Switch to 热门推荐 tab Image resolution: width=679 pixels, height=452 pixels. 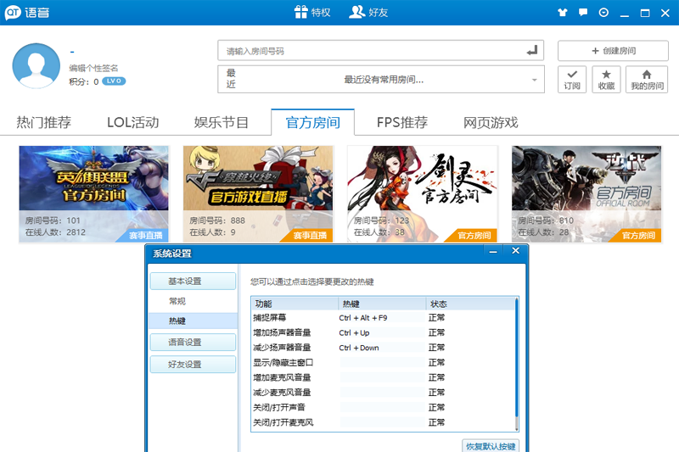point(44,122)
